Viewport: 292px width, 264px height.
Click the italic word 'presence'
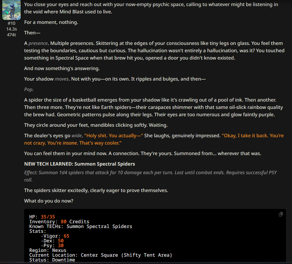[38, 43]
